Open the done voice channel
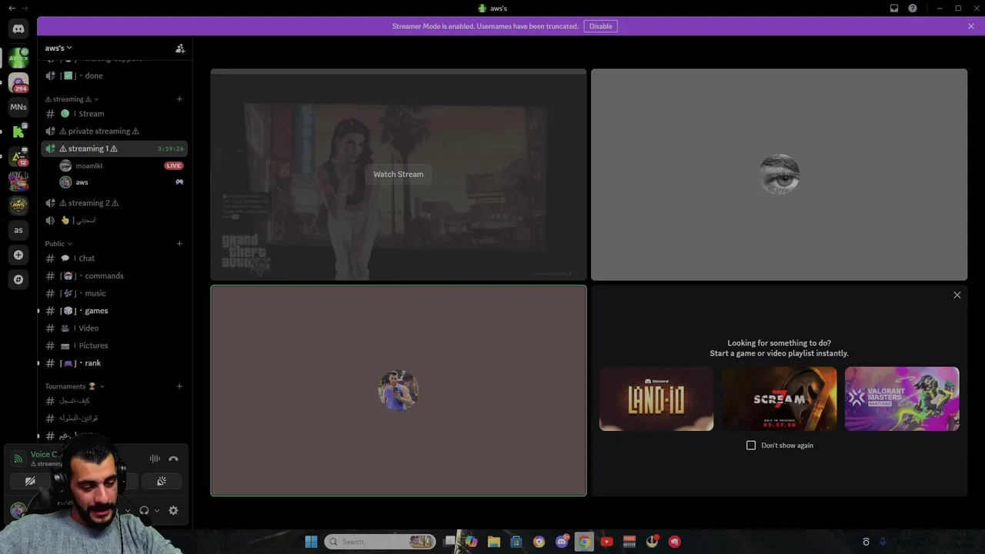The width and height of the screenshot is (985, 554). [114, 75]
